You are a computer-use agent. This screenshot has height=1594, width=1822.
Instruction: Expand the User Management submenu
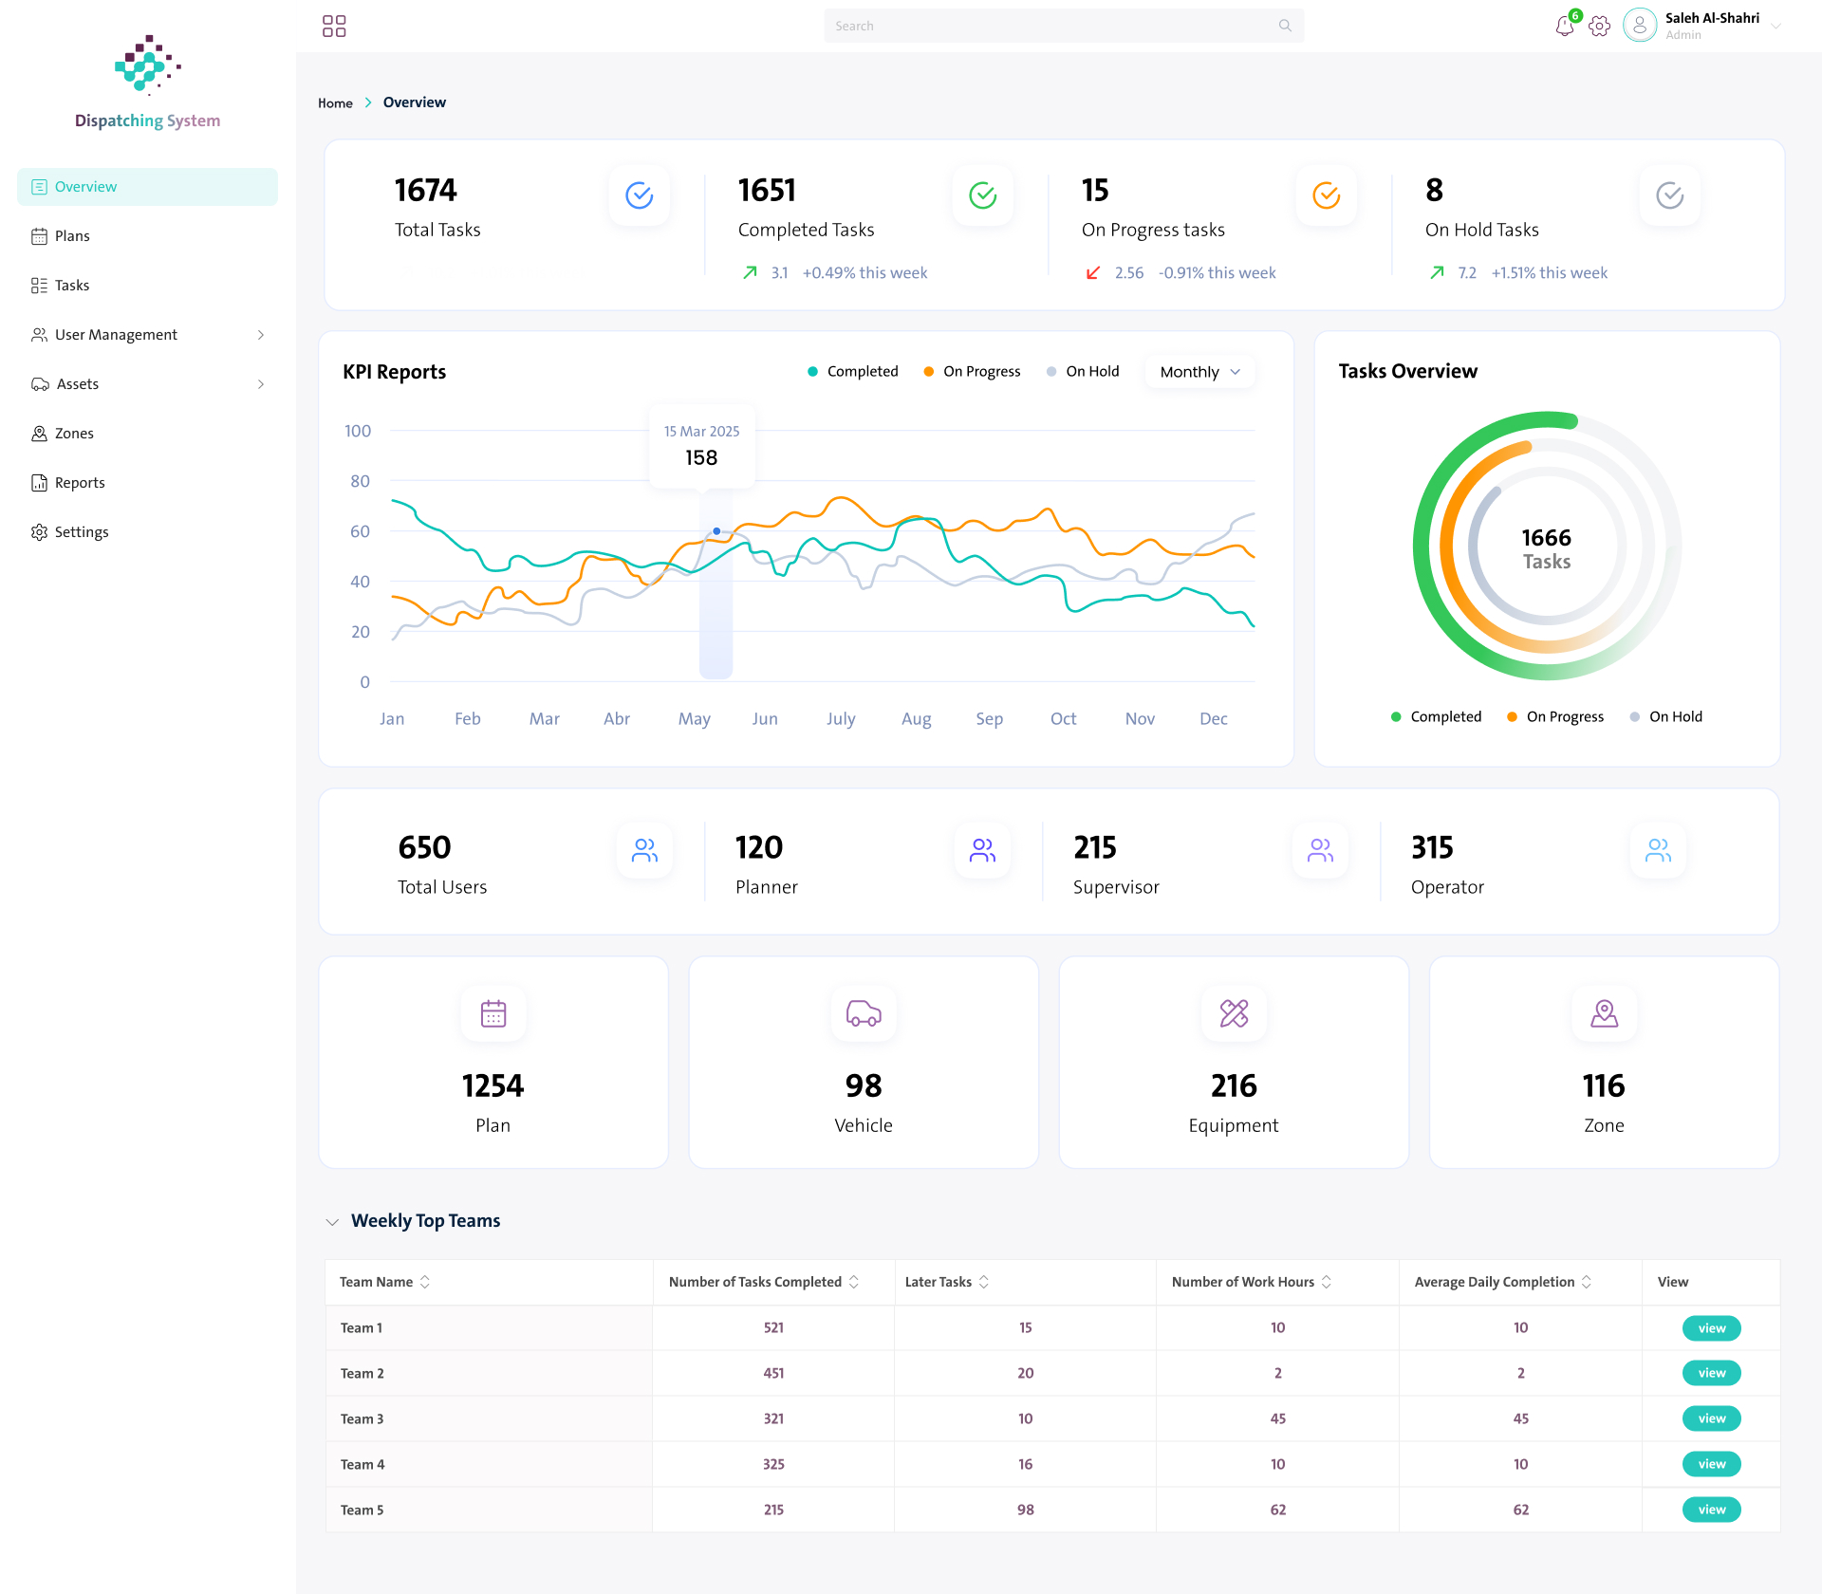[x=147, y=335]
